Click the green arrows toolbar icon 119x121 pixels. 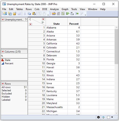pos(77,14)
